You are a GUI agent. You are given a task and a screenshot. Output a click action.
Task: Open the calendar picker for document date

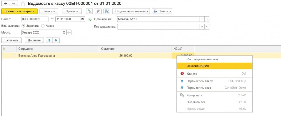[83, 19]
